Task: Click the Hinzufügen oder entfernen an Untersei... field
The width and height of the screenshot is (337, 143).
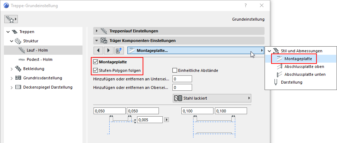Action: [x=182, y=79]
